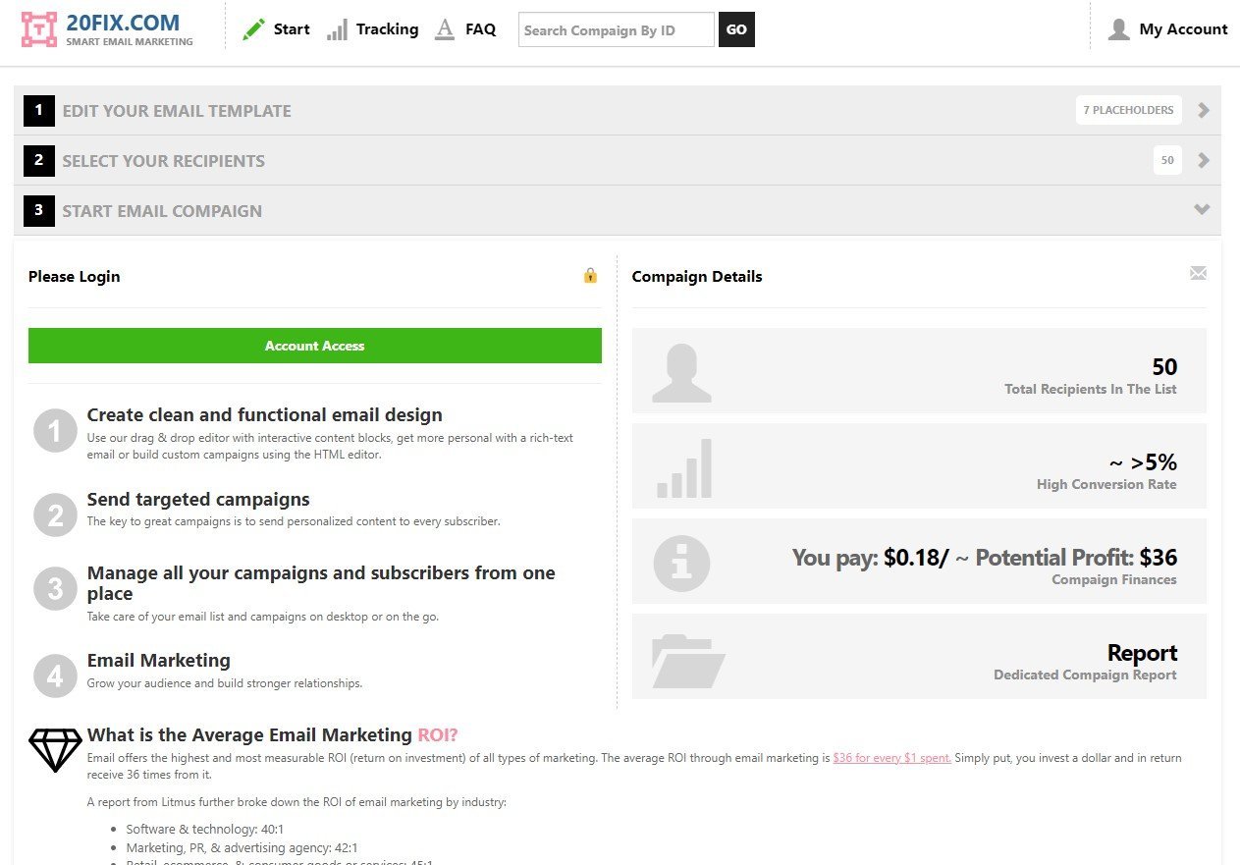The width and height of the screenshot is (1240, 865).
Task: Click the Search Compaign By ID field
Action: click(616, 29)
